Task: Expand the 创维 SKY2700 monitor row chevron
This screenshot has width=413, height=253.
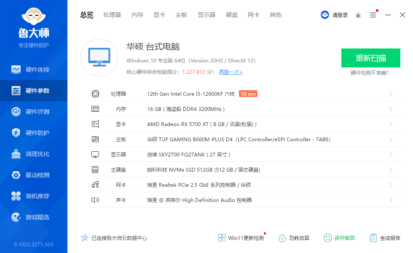Action: click(391, 155)
